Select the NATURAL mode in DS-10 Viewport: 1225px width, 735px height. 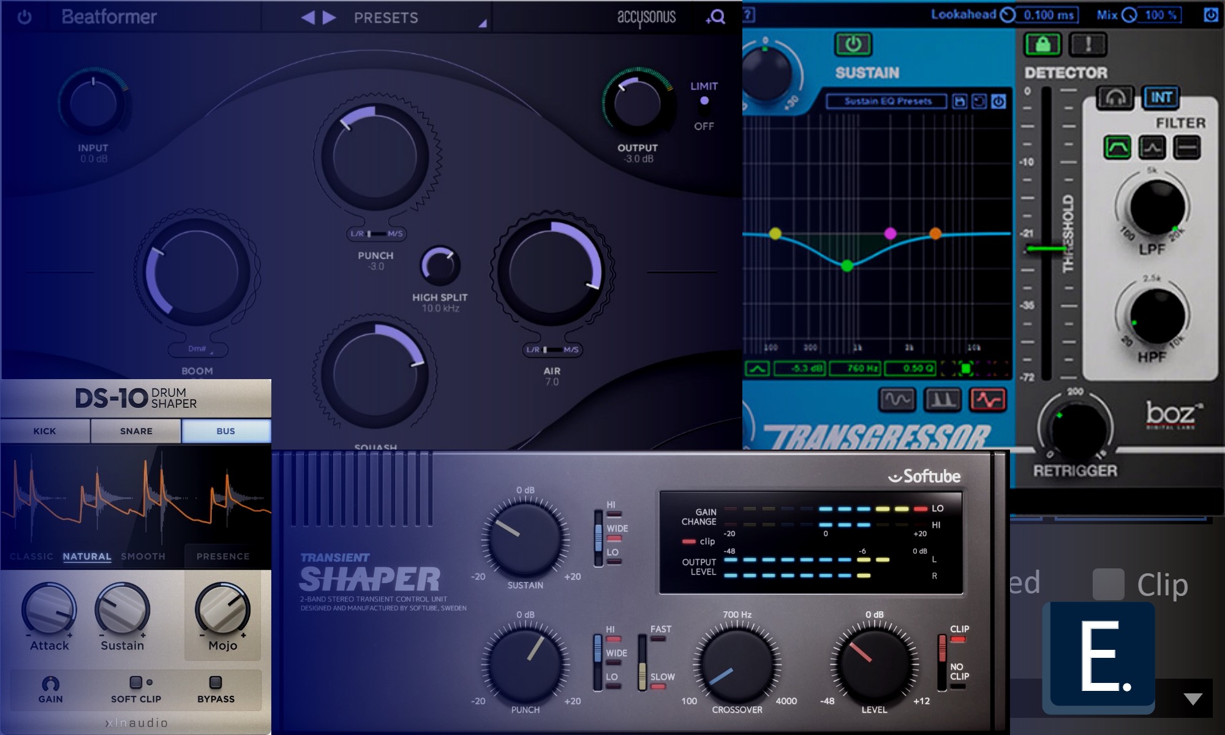pyautogui.click(x=87, y=557)
